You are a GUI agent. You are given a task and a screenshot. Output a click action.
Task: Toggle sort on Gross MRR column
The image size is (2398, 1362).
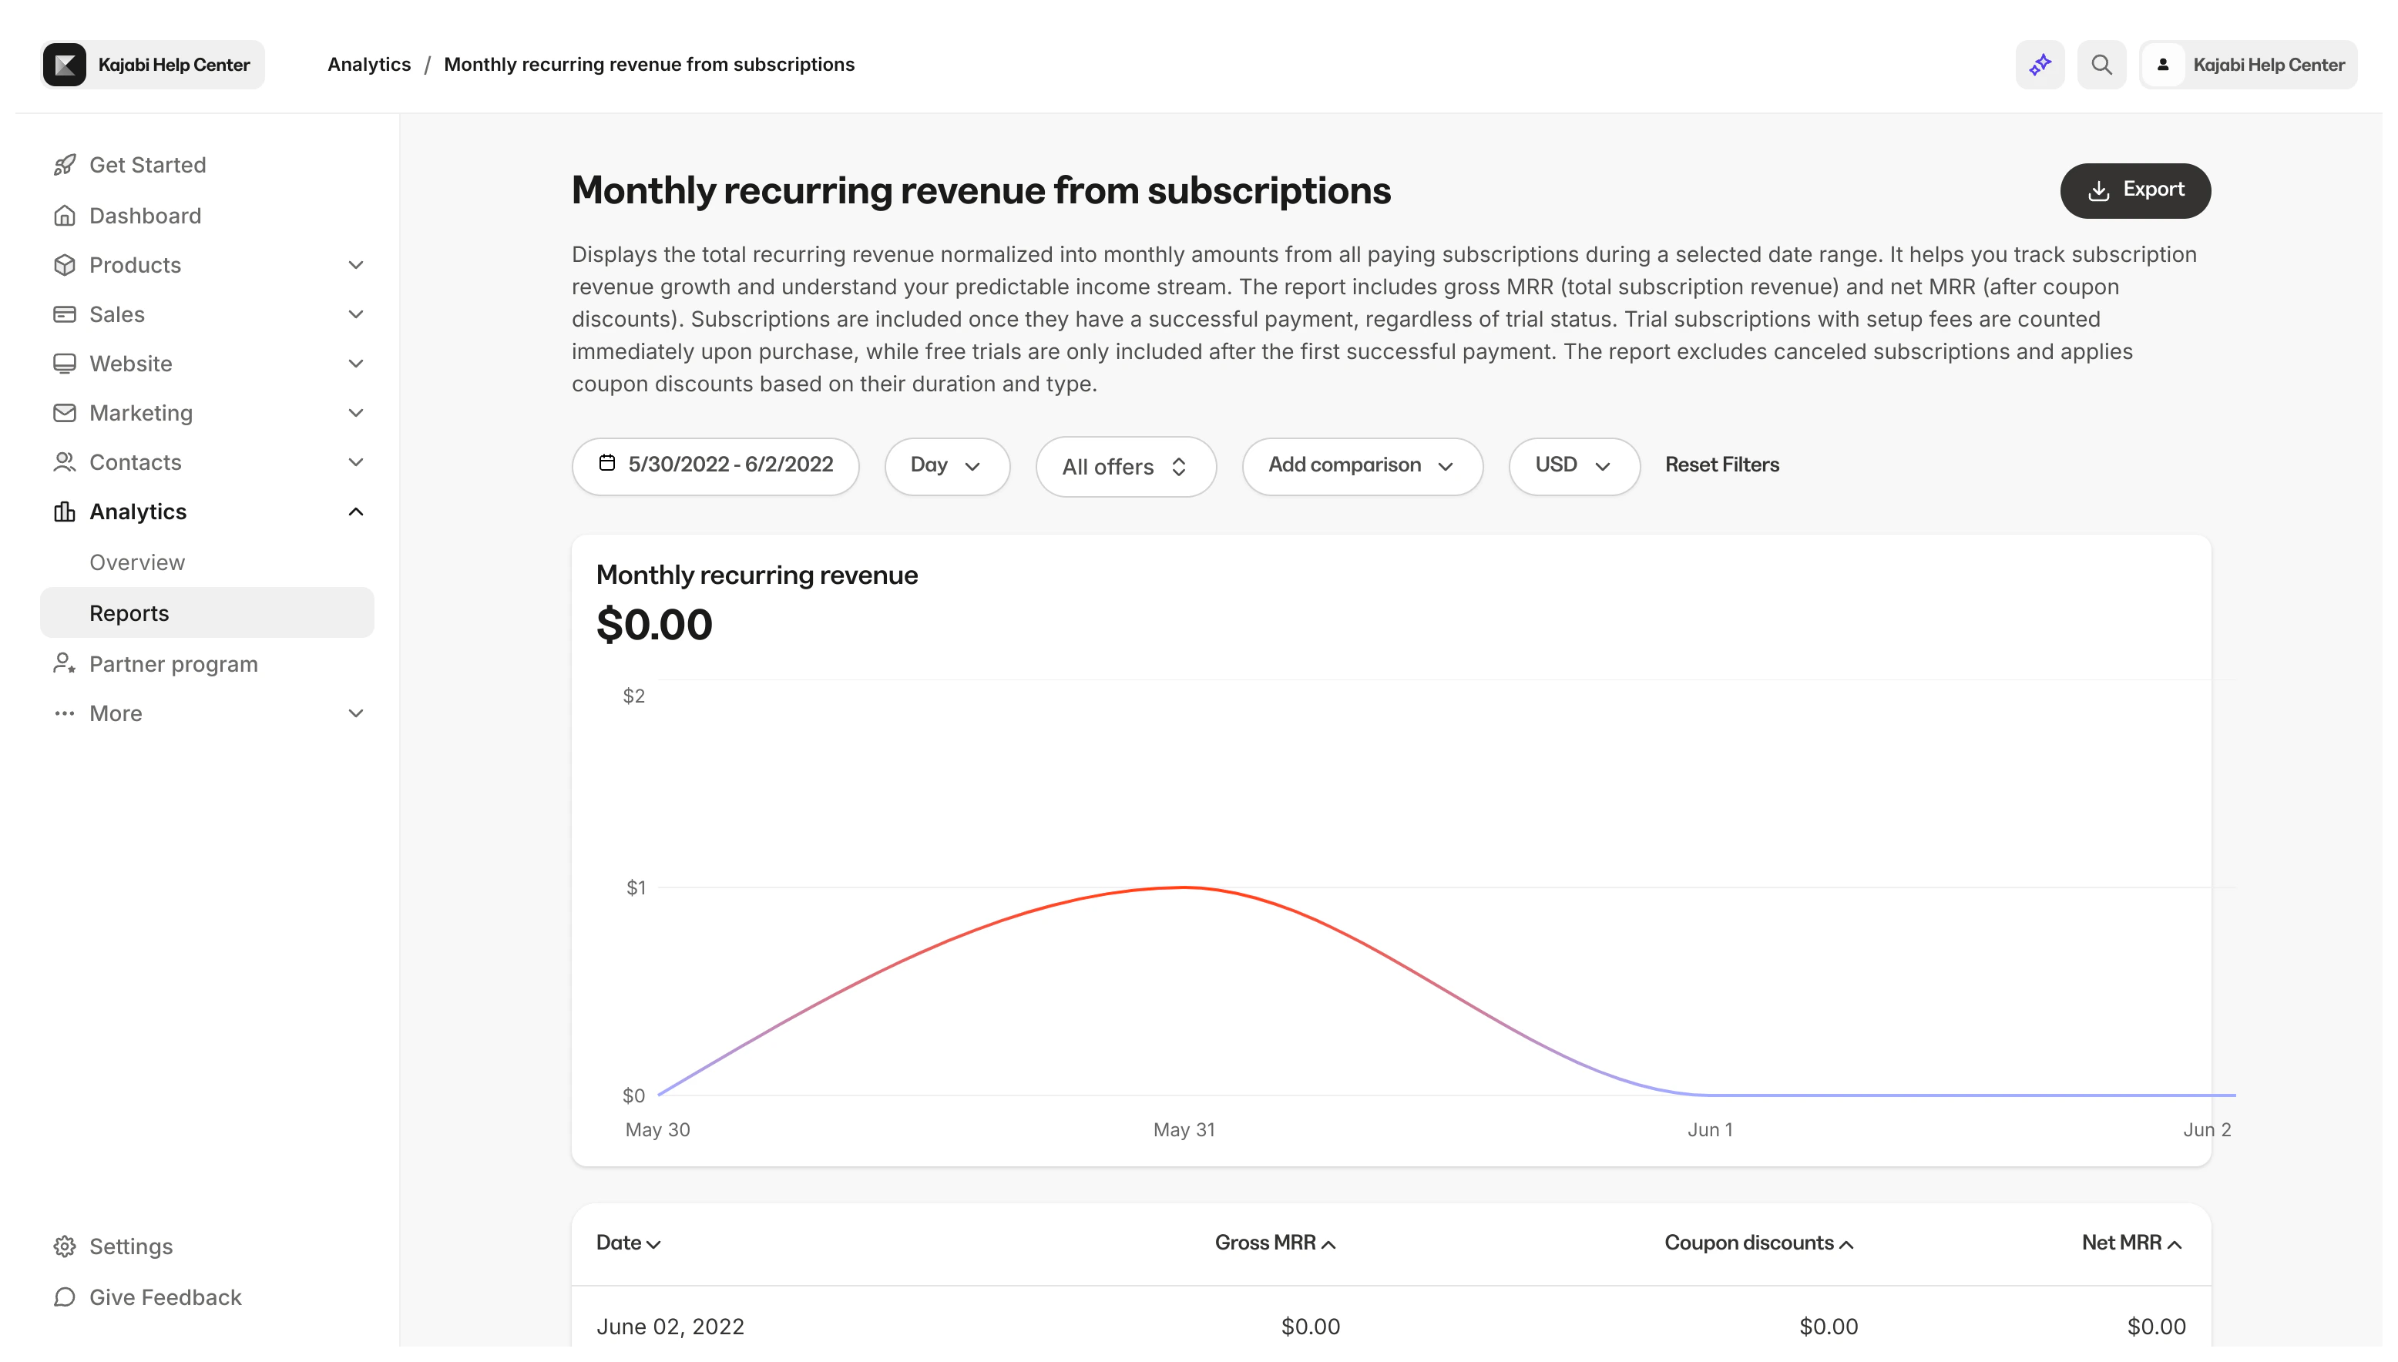(1275, 1243)
